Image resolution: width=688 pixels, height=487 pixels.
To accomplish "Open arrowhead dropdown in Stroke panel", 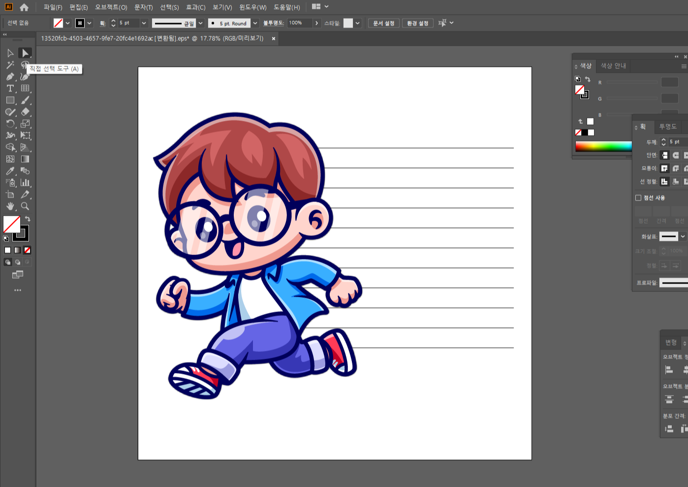I will (x=683, y=236).
